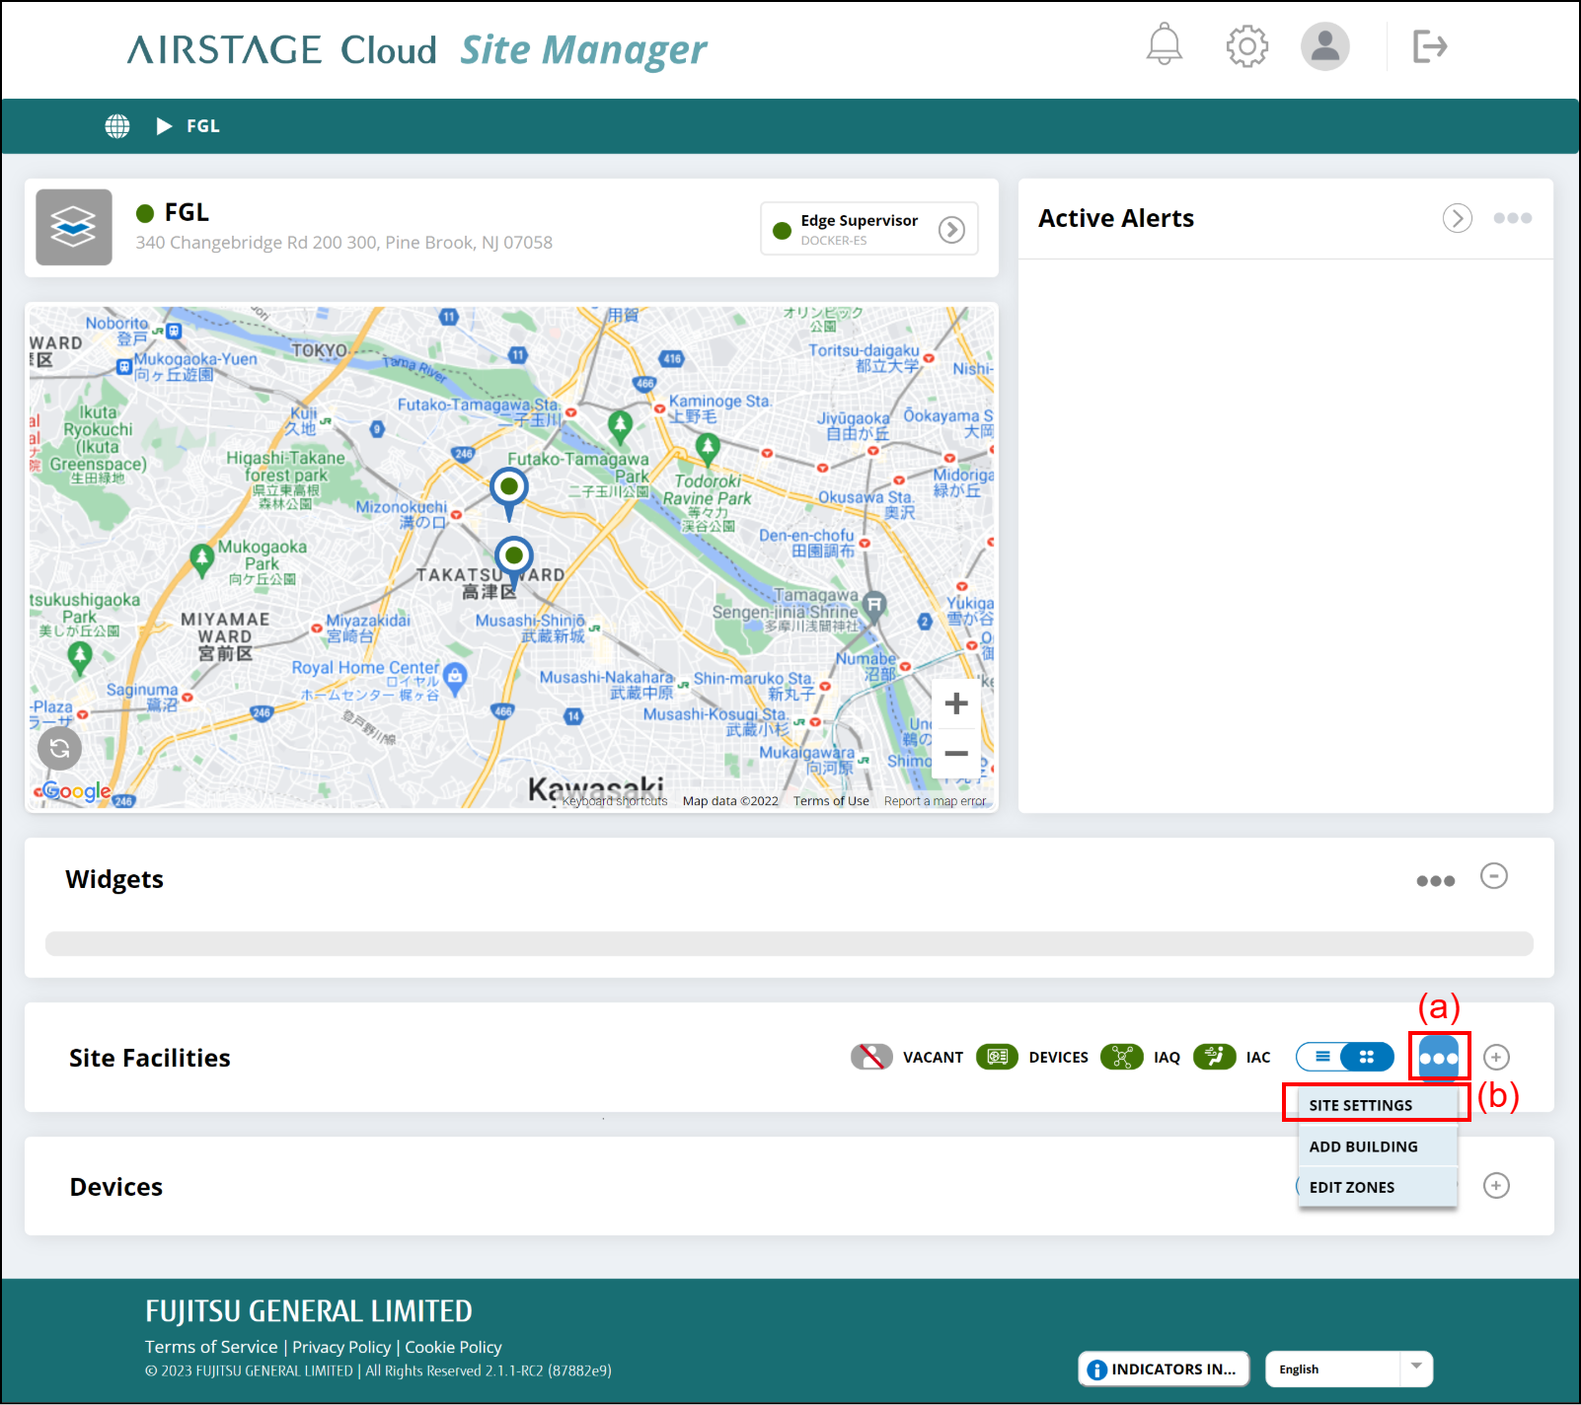Open Active Alerts arrow icon
This screenshot has height=1405, width=1581.
click(x=1457, y=218)
